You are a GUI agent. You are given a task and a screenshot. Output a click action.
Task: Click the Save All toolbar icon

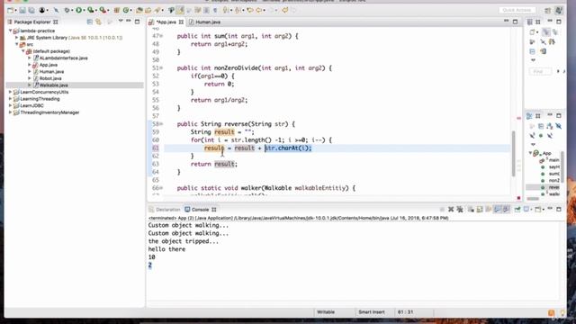click(31, 10)
